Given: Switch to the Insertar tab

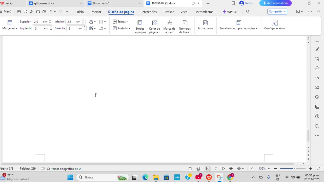Looking at the screenshot, I should click(96, 12).
